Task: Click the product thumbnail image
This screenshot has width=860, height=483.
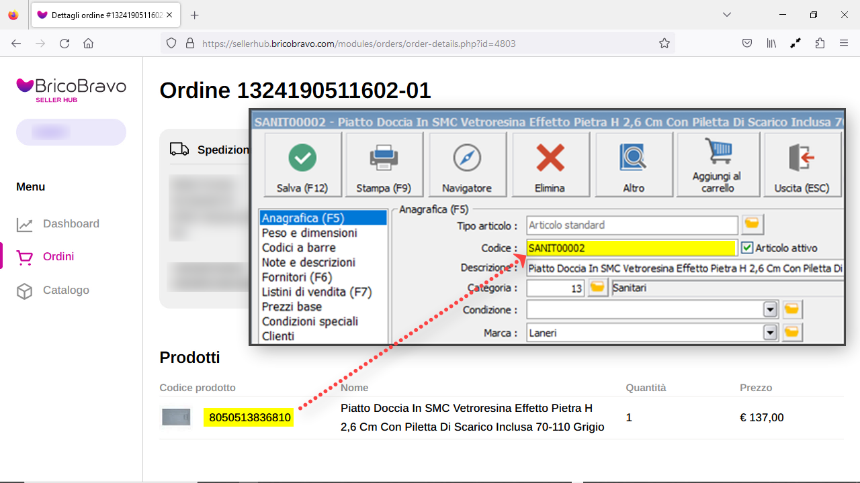Action: click(176, 417)
